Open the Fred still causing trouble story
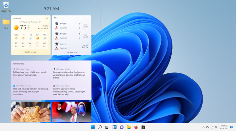Viewport: 236px width, 131px height. pos(30,91)
